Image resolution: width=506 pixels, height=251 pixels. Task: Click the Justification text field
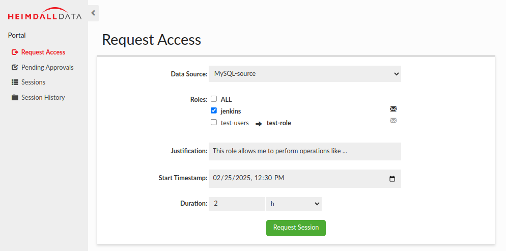(304, 151)
